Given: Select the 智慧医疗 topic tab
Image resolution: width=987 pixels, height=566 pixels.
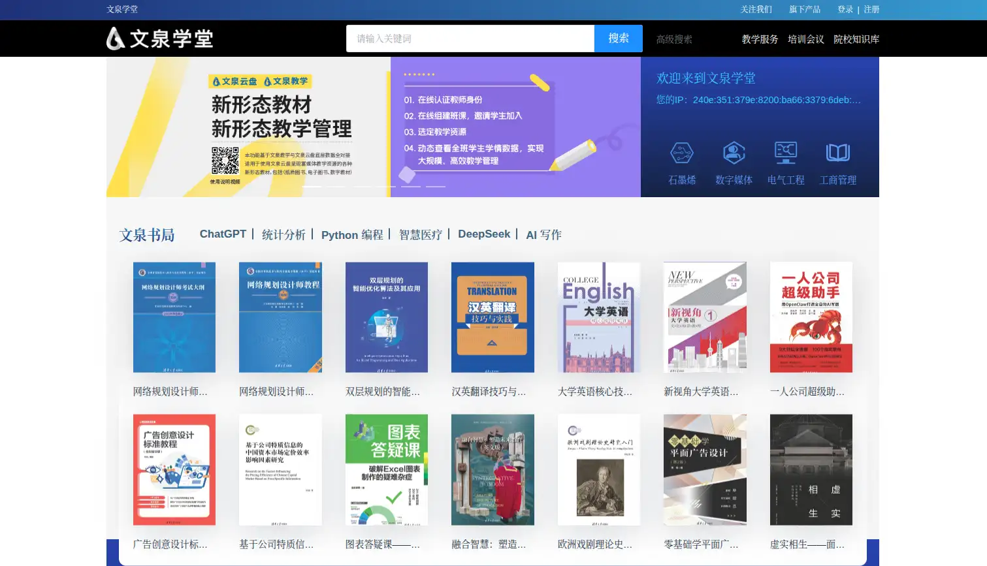Looking at the screenshot, I should (421, 234).
